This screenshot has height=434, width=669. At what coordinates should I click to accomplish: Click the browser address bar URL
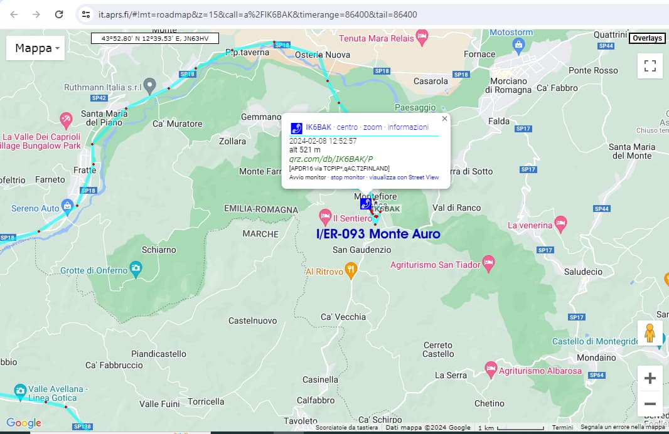pos(257,14)
